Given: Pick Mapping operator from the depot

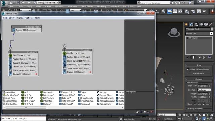Looking at the screenshot, I should (101, 92).
